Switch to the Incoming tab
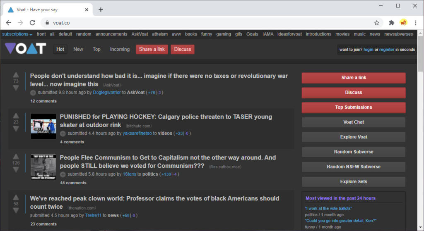The height and width of the screenshot is (231, 424). coord(120,49)
